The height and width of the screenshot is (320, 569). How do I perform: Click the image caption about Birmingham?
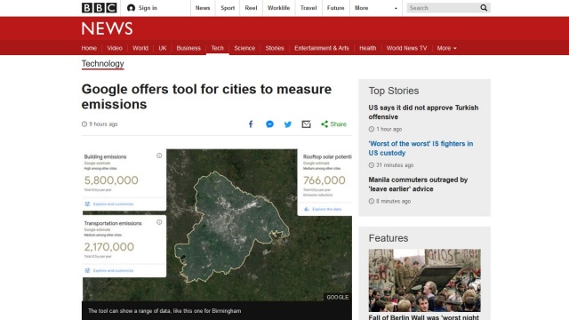pyautogui.click(x=164, y=311)
